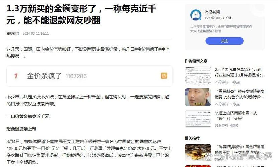Open the 消费陷阱曝光 recommended article
This screenshot has height=167, width=278.
point(240,150)
